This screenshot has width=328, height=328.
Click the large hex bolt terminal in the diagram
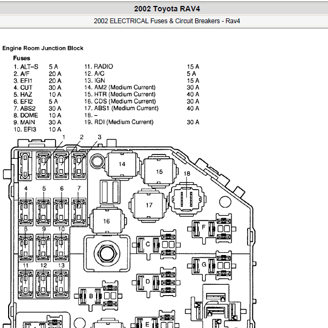click(x=107, y=253)
